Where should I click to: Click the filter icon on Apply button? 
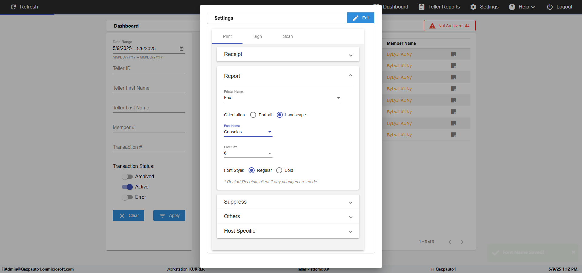pos(162,216)
